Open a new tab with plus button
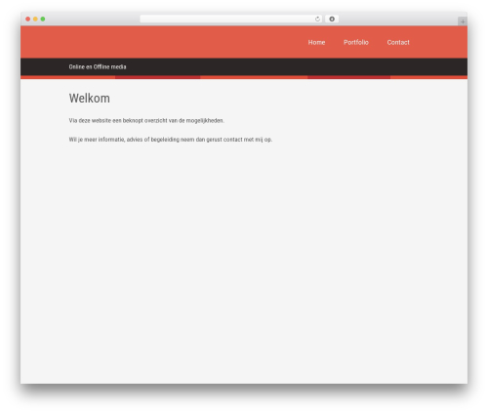The height and width of the screenshot is (413, 488). pos(463,21)
